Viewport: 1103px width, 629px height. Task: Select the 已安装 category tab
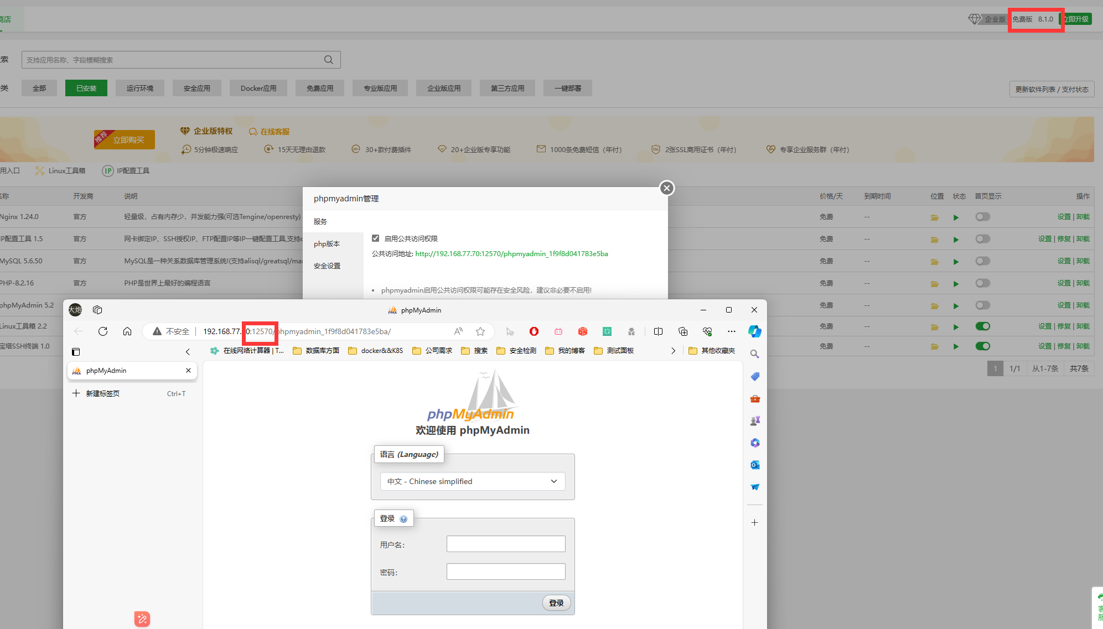click(86, 88)
